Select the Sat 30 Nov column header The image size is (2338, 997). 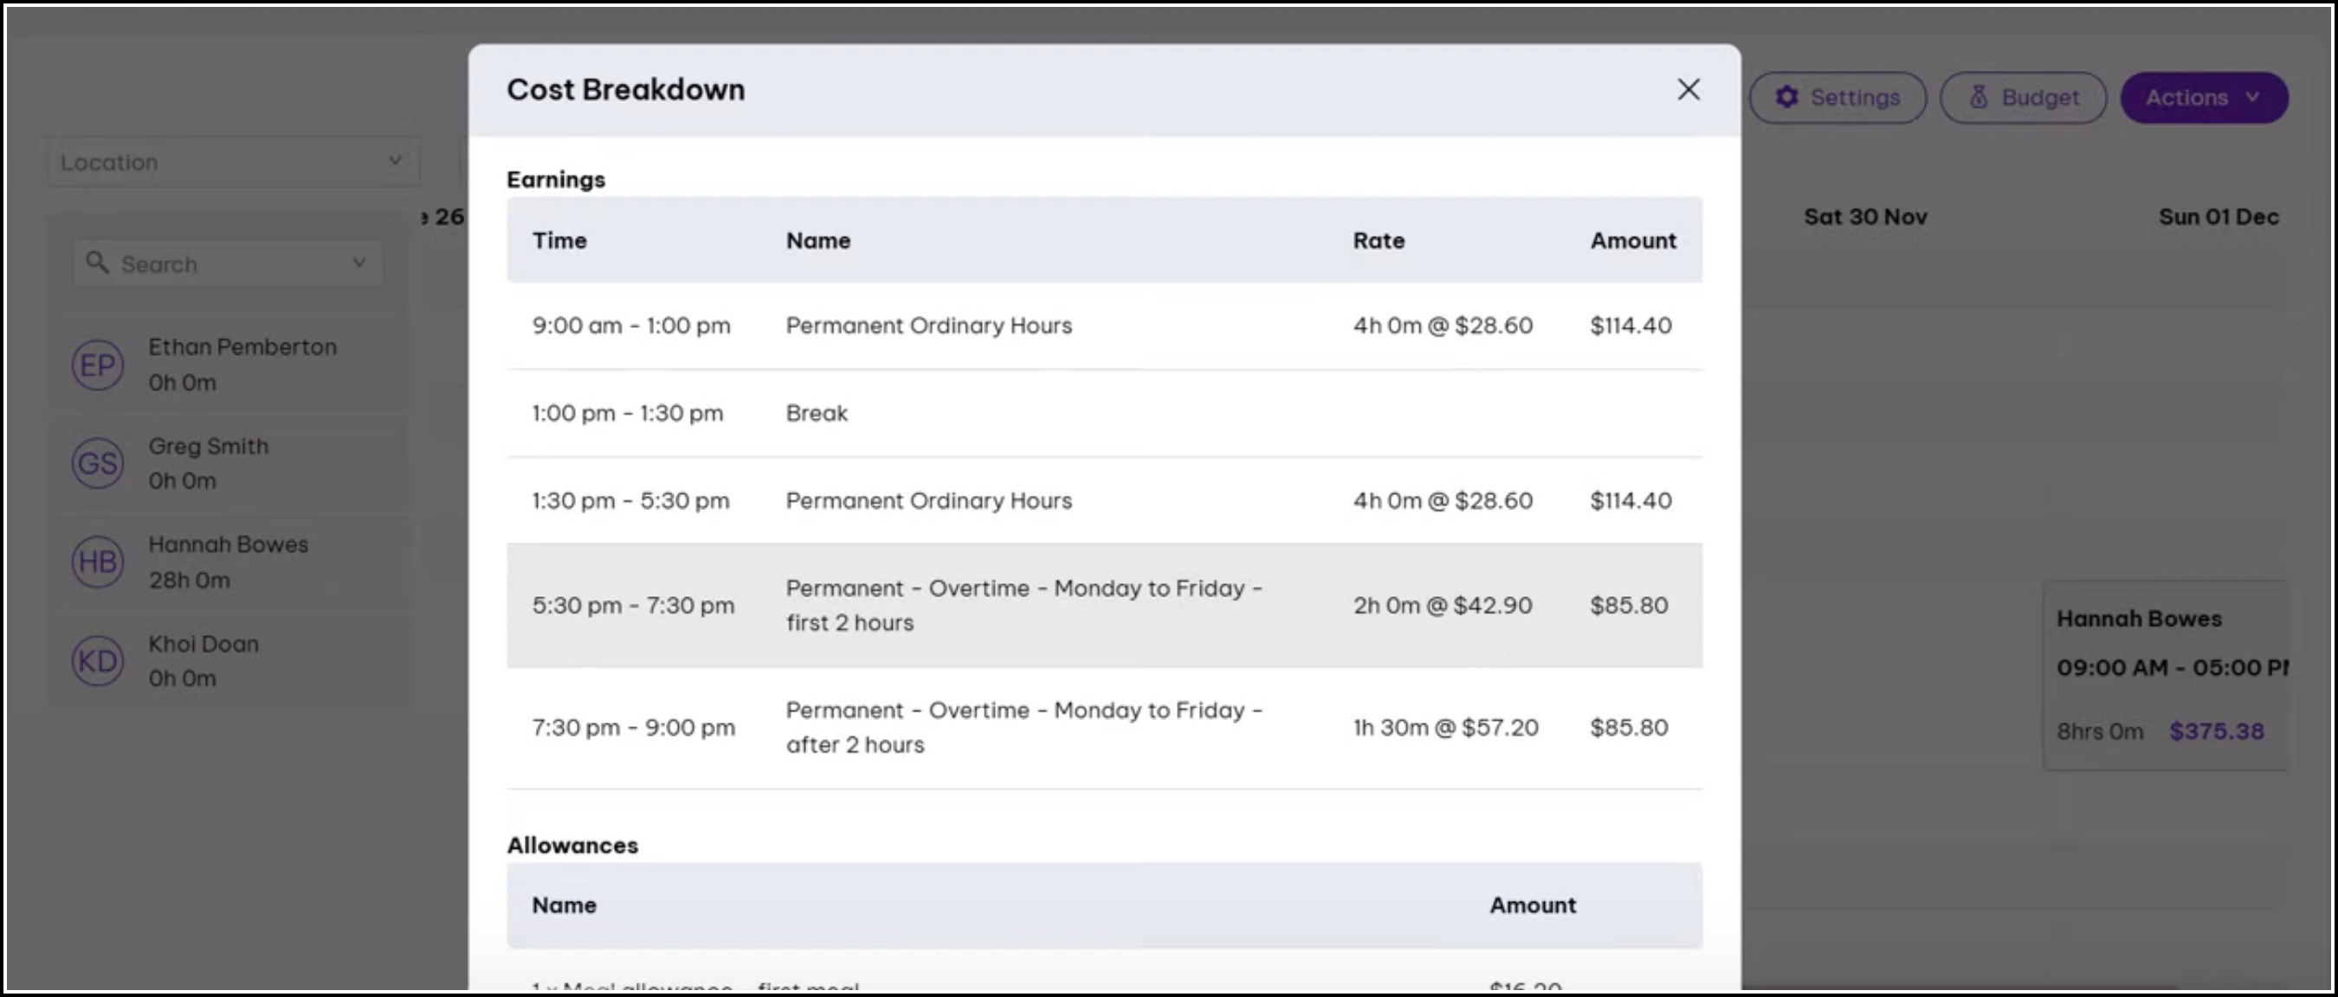point(1864,217)
